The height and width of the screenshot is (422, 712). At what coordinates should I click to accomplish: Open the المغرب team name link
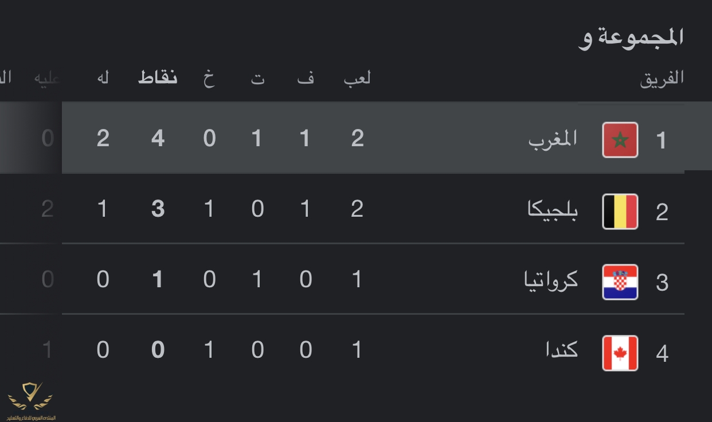[x=553, y=139]
